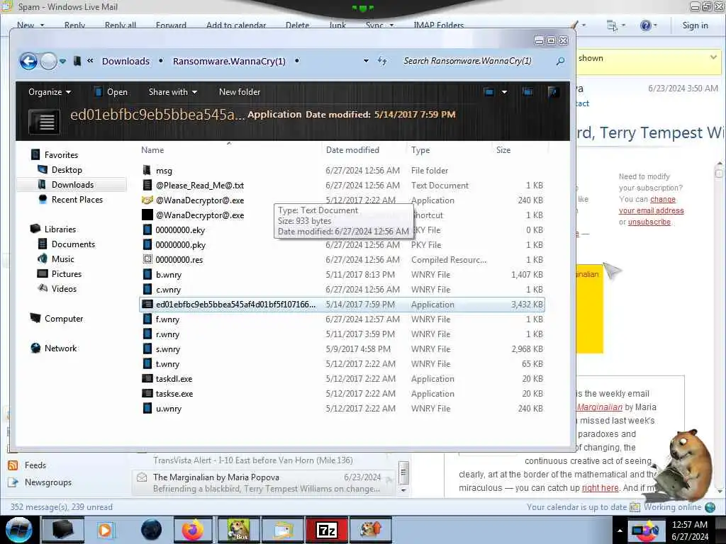Open Pictures library

click(x=67, y=274)
